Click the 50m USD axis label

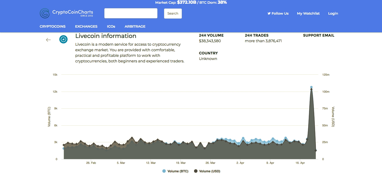pyautogui.click(x=325, y=125)
